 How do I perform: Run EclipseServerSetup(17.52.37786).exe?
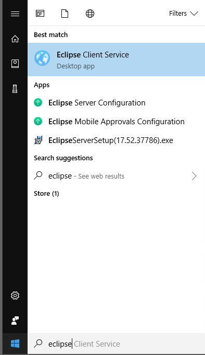point(116,140)
